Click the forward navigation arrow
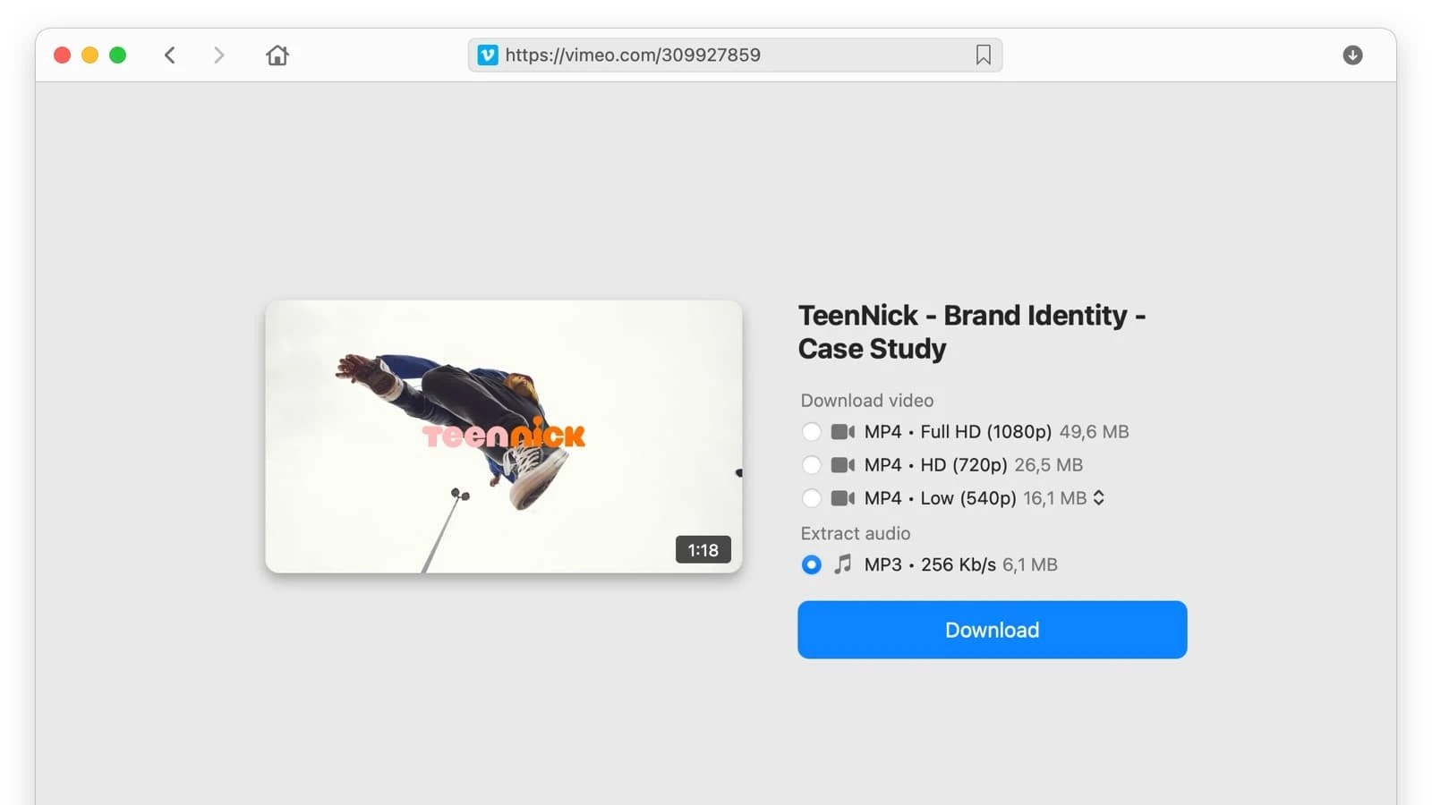The image size is (1432, 805). click(x=219, y=55)
